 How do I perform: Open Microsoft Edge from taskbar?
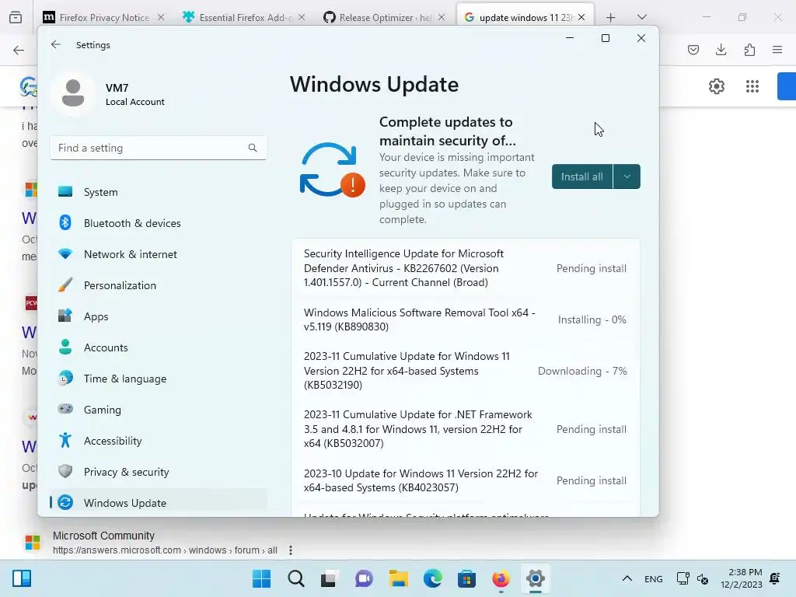[432, 578]
